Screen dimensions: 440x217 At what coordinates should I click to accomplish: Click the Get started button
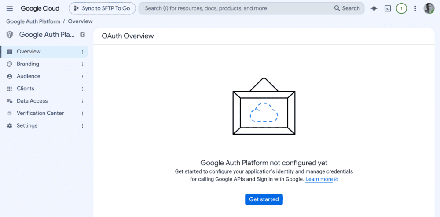pos(264,199)
